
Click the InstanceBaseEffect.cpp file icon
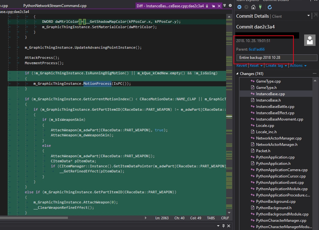(x=253, y=113)
